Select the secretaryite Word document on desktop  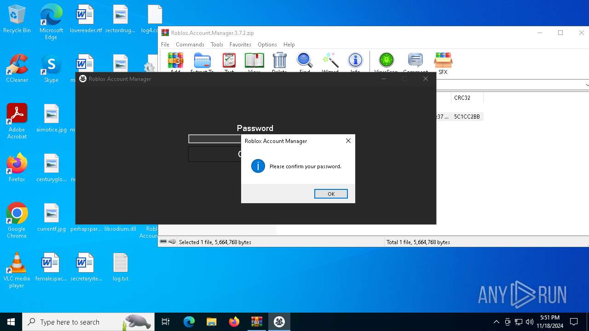coord(86,268)
